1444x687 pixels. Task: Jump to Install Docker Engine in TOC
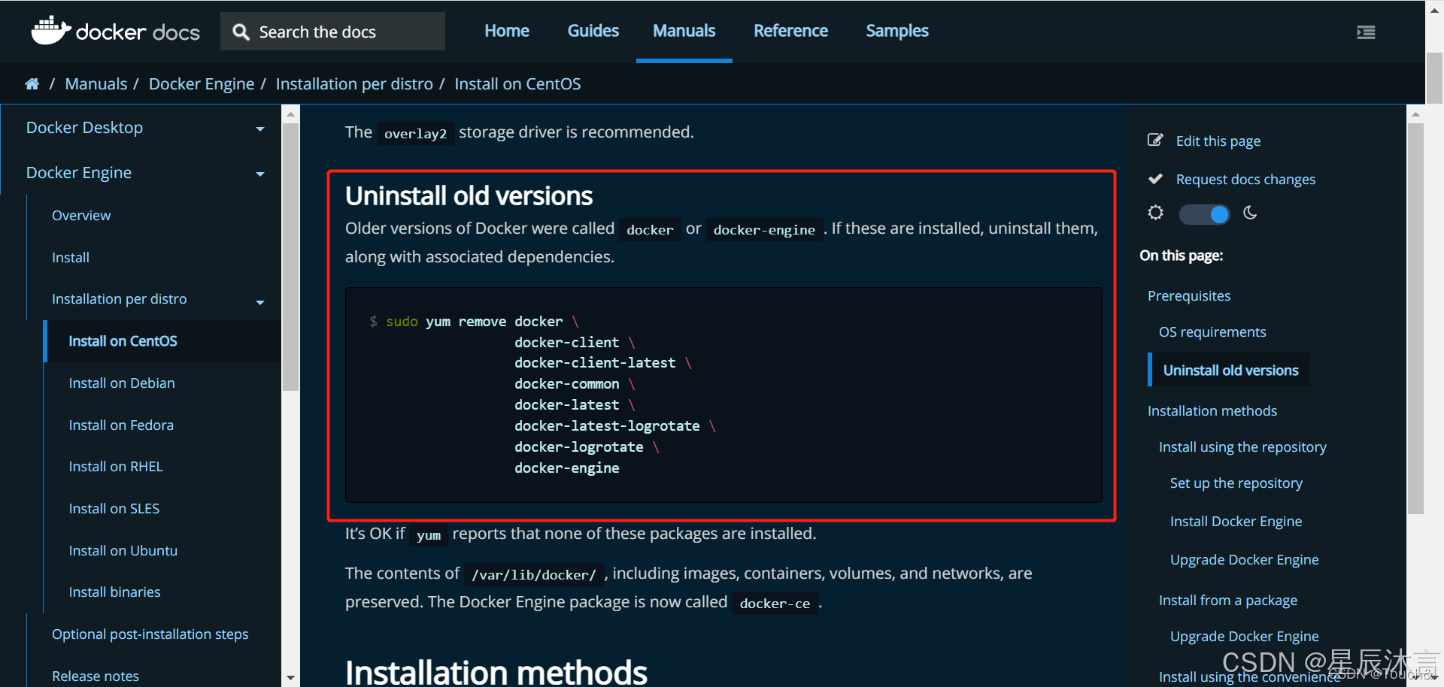pyautogui.click(x=1236, y=522)
